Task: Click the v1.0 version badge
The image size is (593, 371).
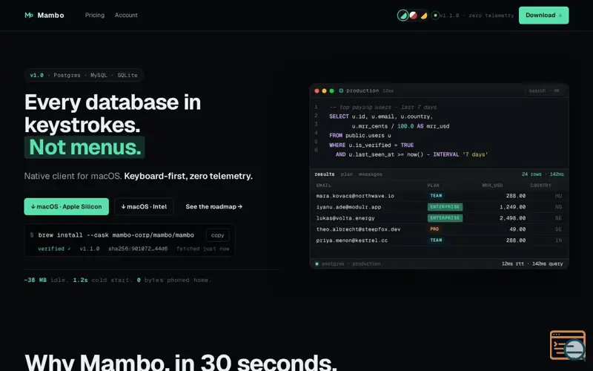Action: (36, 75)
